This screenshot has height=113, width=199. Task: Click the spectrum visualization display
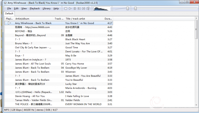[102, 9]
